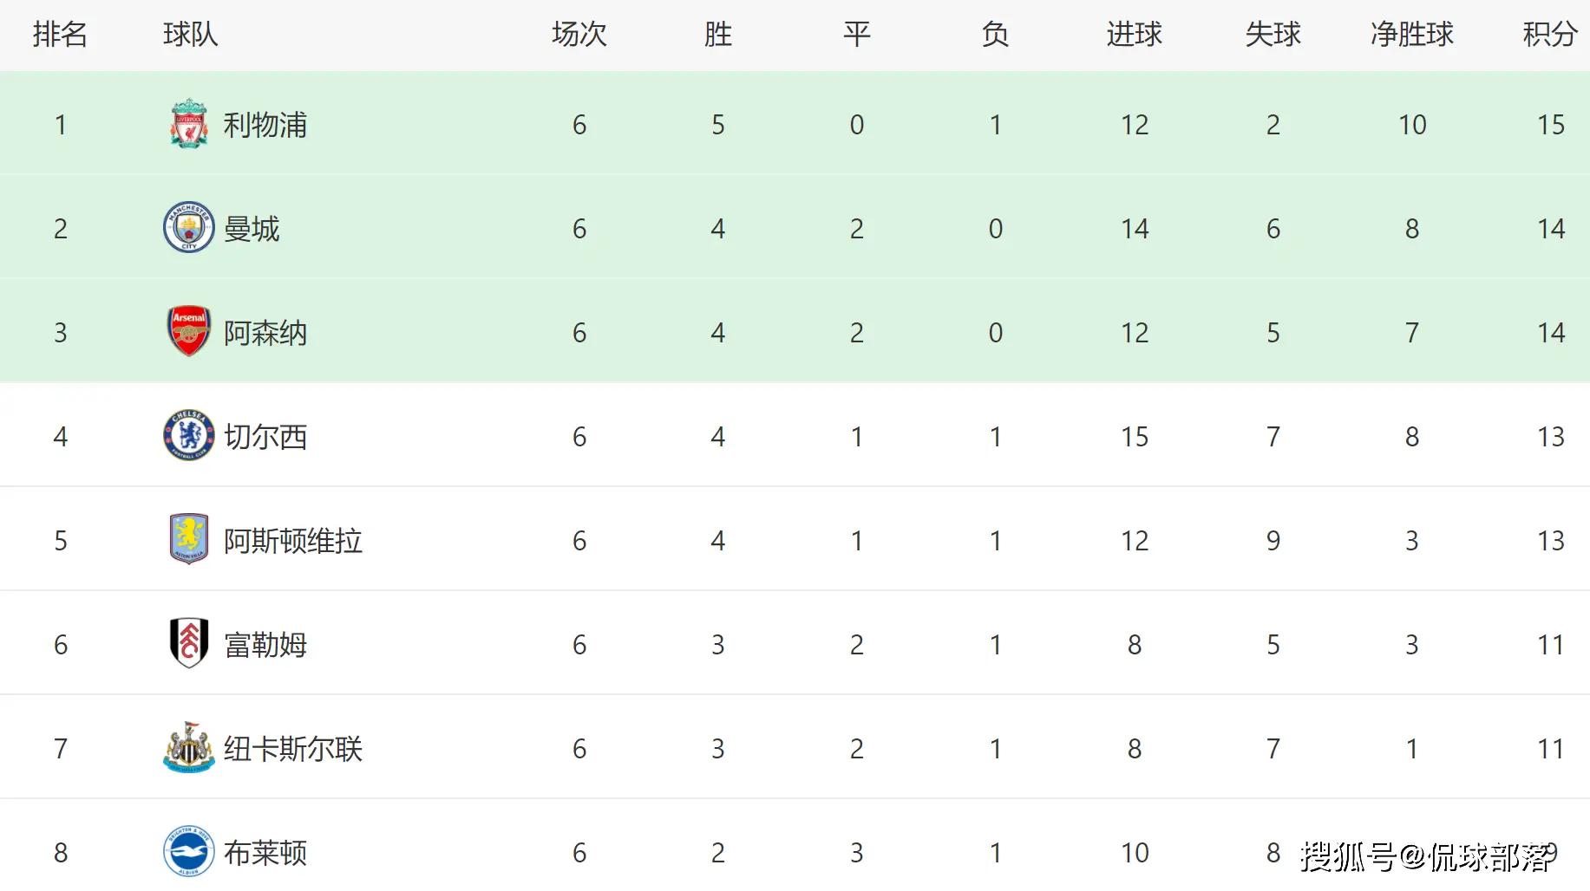The width and height of the screenshot is (1590, 891).
Task: Open the 利物浦 team name link
Action: coord(265,125)
